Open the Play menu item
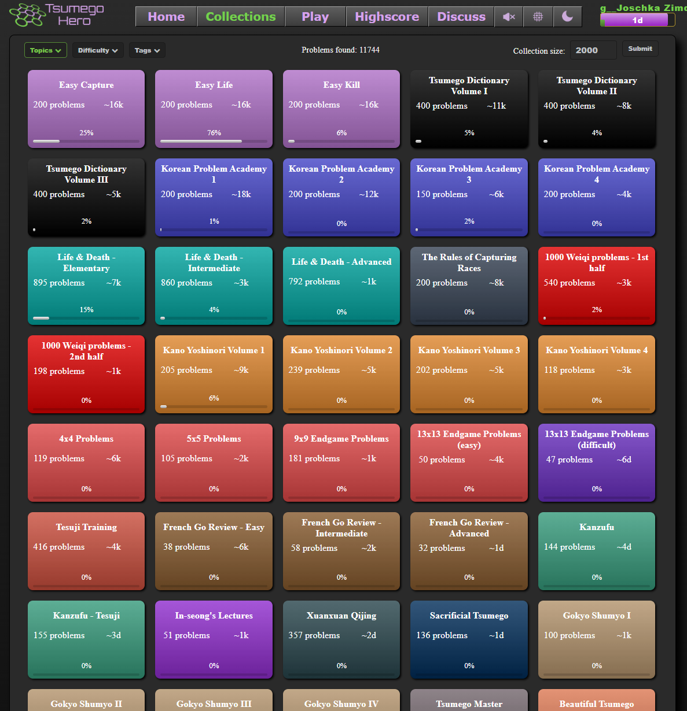The height and width of the screenshot is (711, 687). coord(315,17)
